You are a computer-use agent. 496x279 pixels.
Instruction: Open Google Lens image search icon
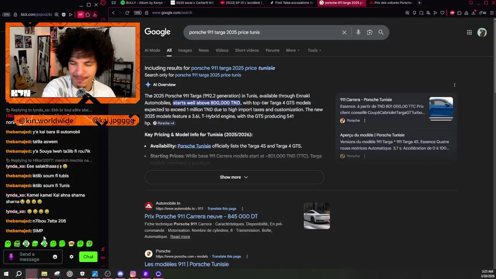370,33
